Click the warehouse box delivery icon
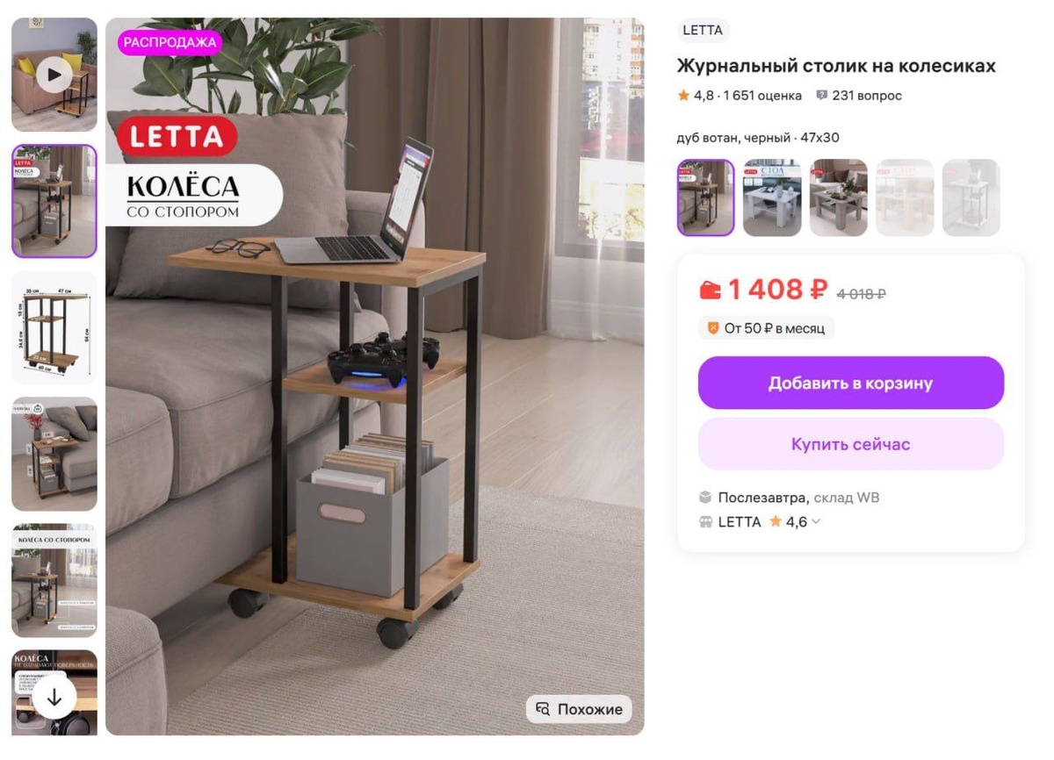Viewport: 1054px width, 760px height. [x=705, y=498]
